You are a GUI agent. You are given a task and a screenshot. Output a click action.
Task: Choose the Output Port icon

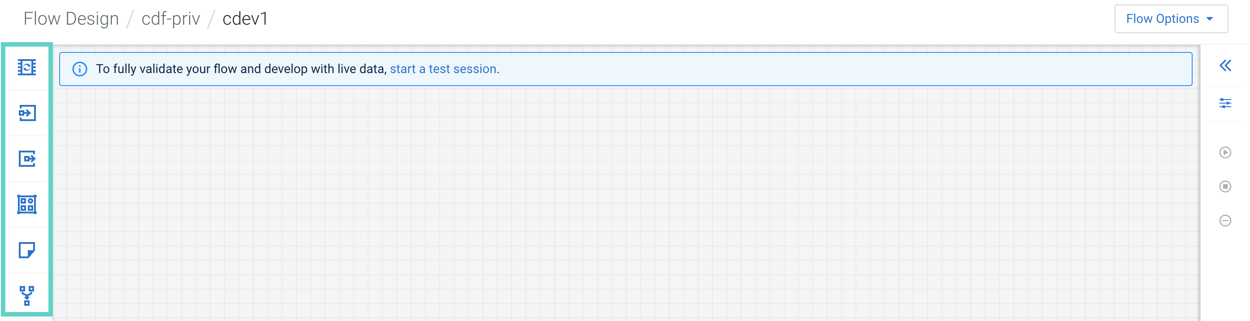click(27, 159)
